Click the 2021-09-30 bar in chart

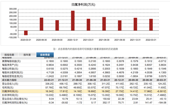click(x=120, y=25)
